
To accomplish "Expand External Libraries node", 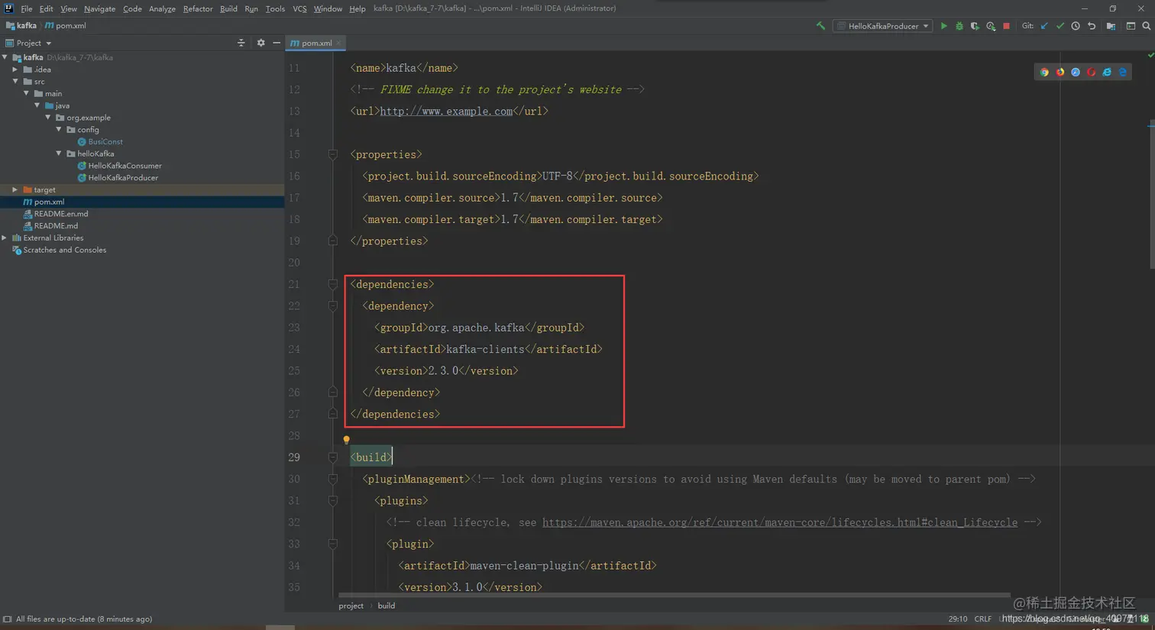I will [x=5, y=237].
